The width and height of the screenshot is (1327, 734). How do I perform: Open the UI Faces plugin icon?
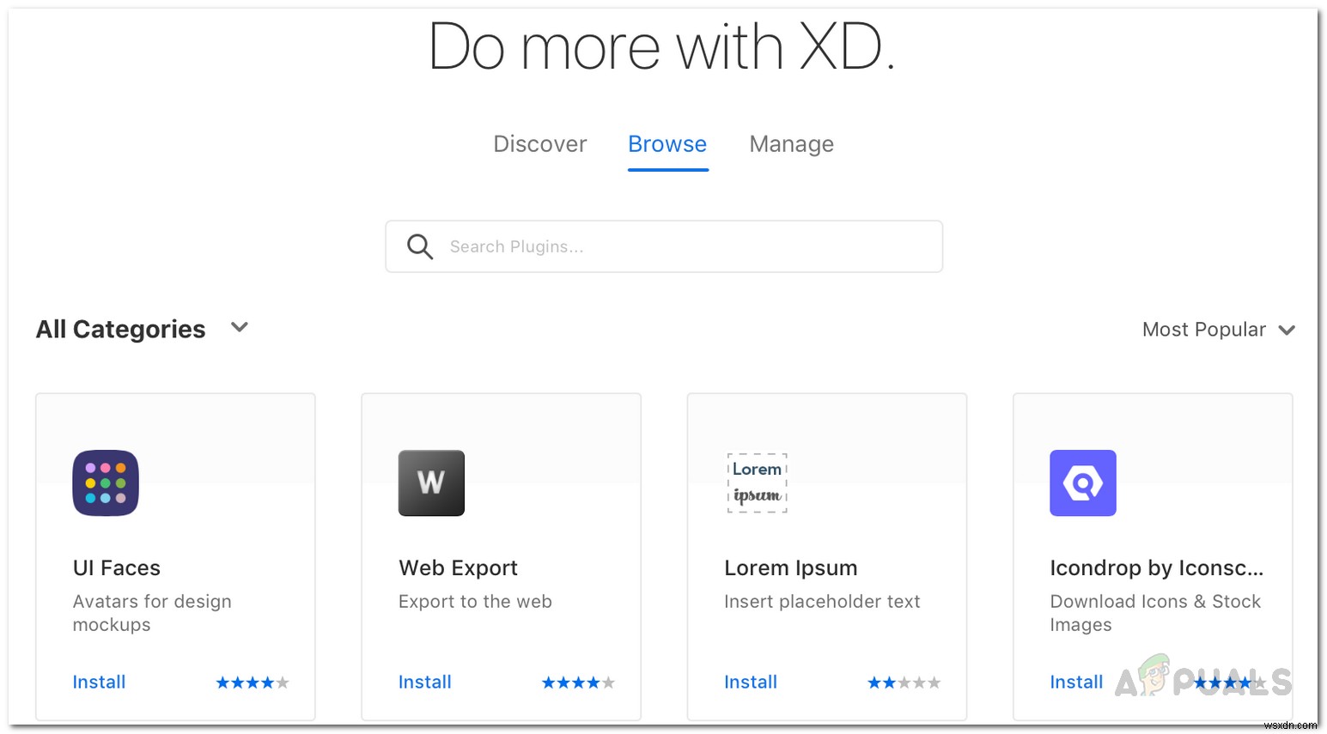click(x=106, y=482)
